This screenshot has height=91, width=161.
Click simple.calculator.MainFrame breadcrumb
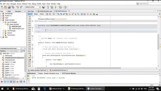coord(38,70)
